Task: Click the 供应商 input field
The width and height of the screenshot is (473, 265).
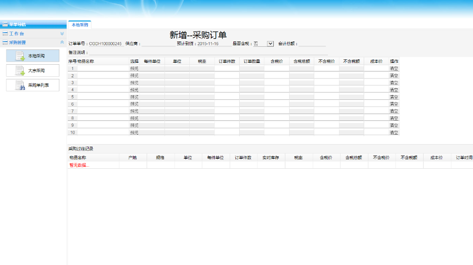Action: pos(158,44)
